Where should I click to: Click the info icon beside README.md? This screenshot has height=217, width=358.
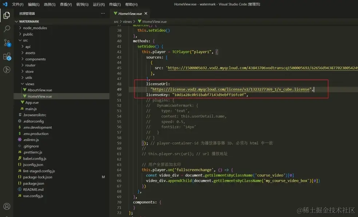pos(20,189)
